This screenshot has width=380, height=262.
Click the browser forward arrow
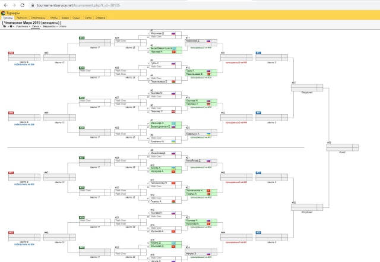(x=14, y=4)
